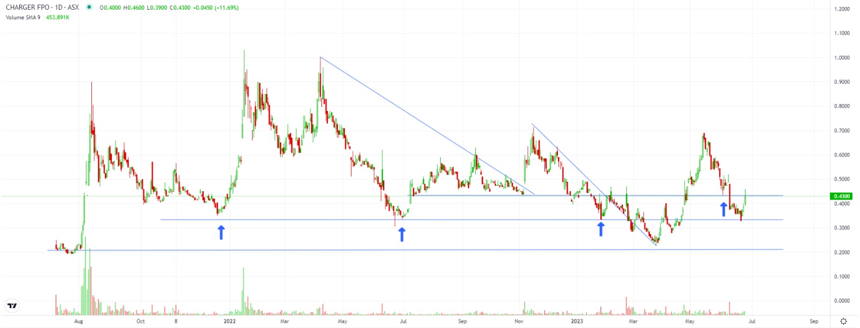
Task: Click the 2023 label on time axis
Action: [x=577, y=321]
